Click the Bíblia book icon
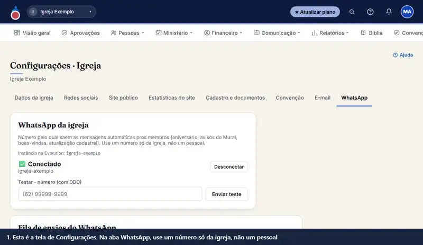Image resolution: width=423 pixels, height=245 pixels. (363, 33)
